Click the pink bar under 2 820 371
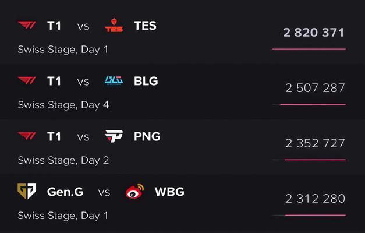365x233 pixels. (x=309, y=49)
